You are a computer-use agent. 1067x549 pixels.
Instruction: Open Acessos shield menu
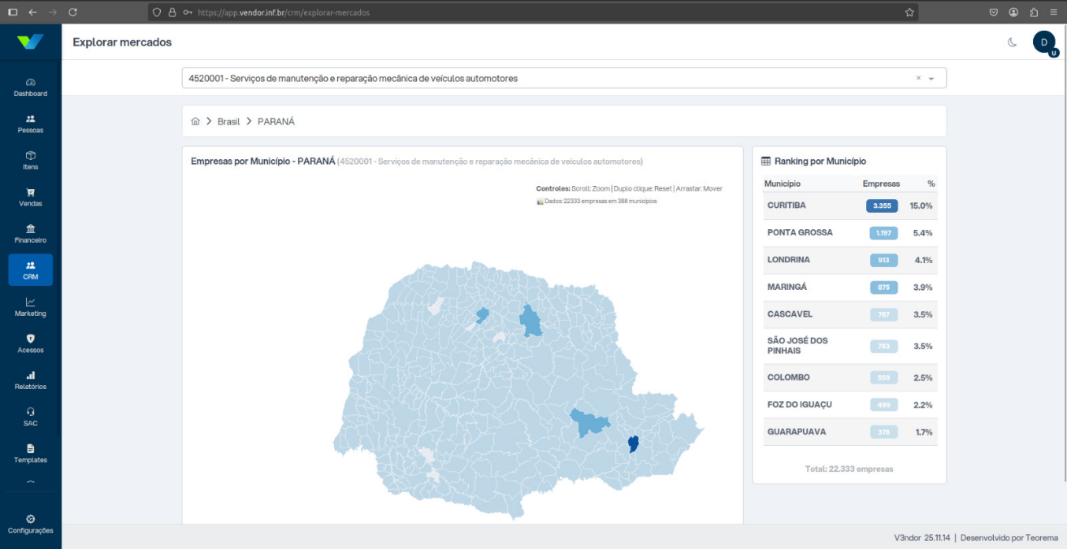[x=31, y=343]
